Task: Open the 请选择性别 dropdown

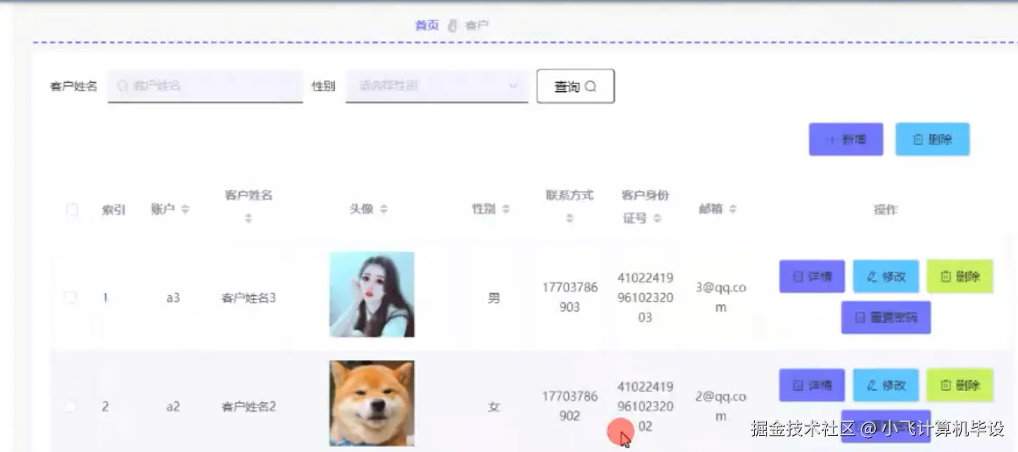Action: click(436, 86)
